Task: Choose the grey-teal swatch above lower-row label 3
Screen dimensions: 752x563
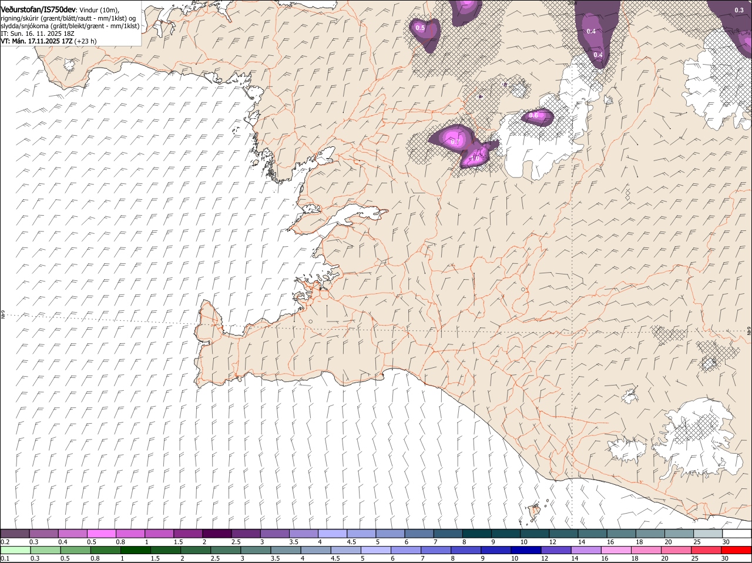Action: (x=256, y=550)
